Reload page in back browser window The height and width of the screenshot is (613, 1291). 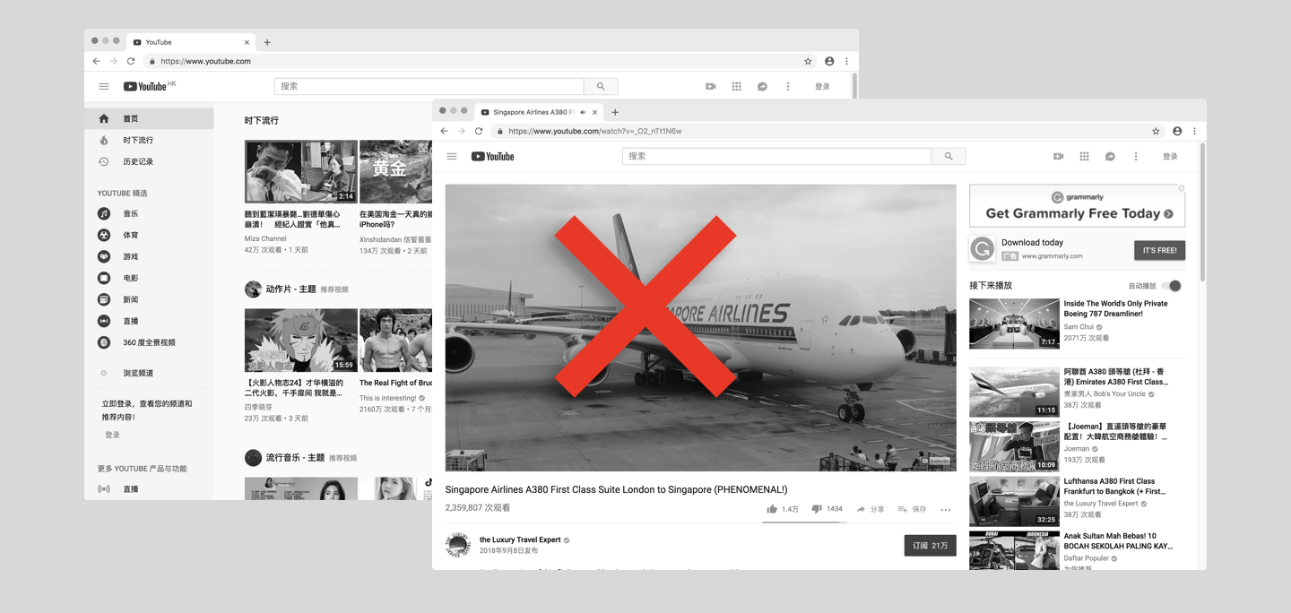pyautogui.click(x=131, y=61)
